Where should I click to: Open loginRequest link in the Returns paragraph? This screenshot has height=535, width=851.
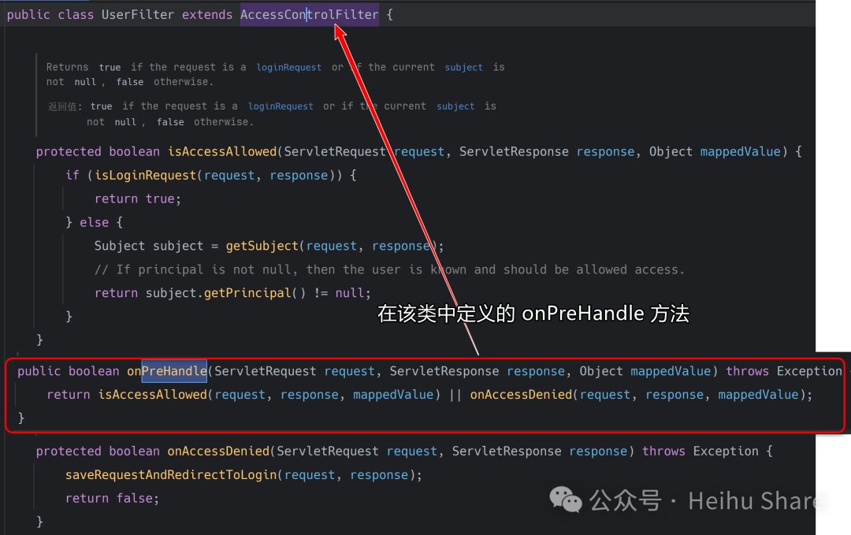pos(288,67)
